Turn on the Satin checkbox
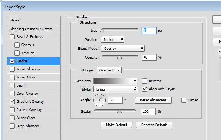This screenshot has height=140, width=221. (x=12, y=85)
